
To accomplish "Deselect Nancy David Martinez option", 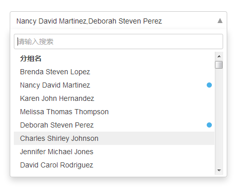I will pyautogui.click(x=114, y=85).
